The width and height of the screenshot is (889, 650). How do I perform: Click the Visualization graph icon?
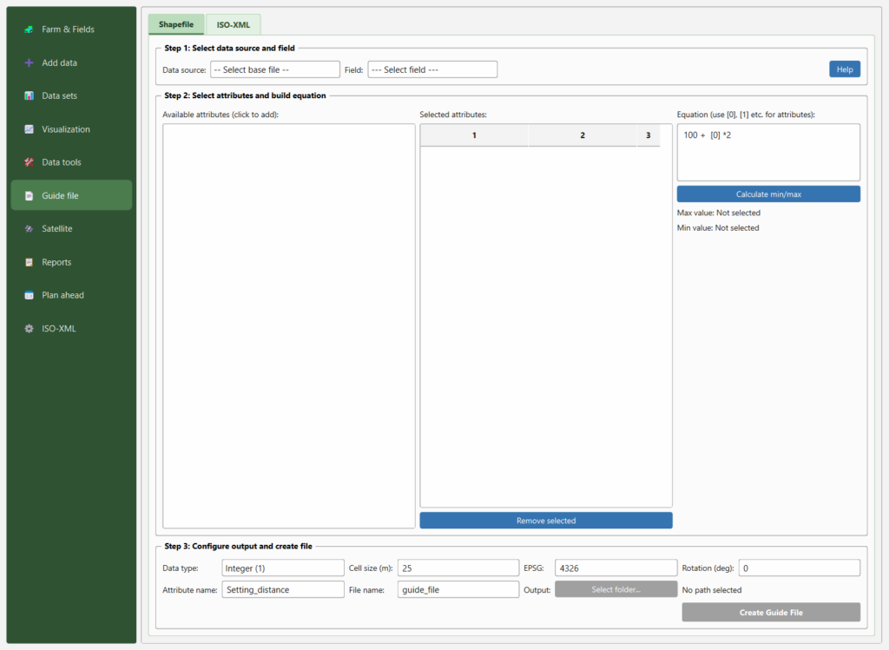coord(29,129)
